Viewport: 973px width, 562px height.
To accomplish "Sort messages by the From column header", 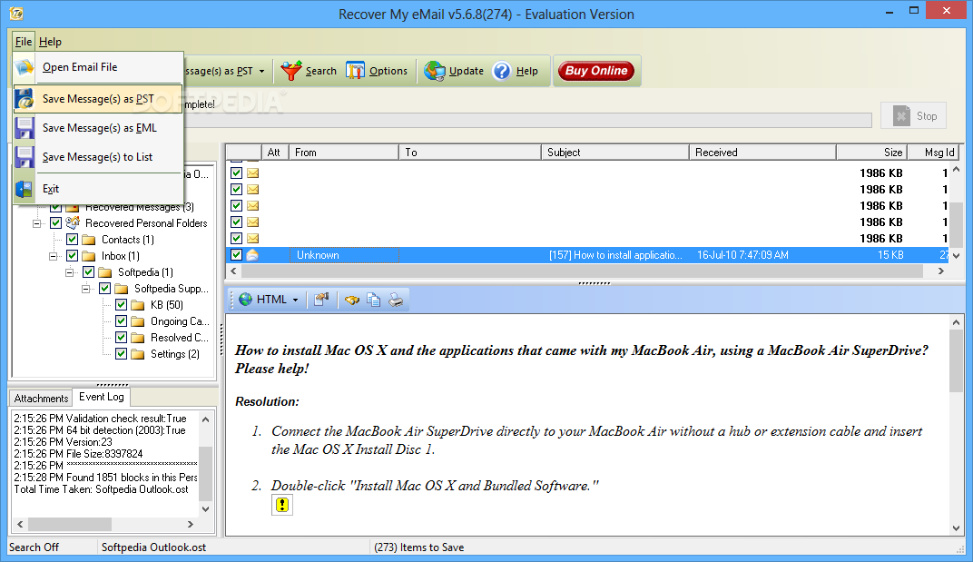I will (x=344, y=153).
